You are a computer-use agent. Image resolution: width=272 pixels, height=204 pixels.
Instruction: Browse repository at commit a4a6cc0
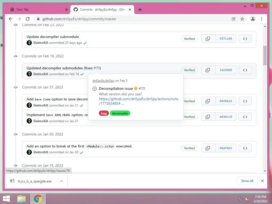click(245, 117)
